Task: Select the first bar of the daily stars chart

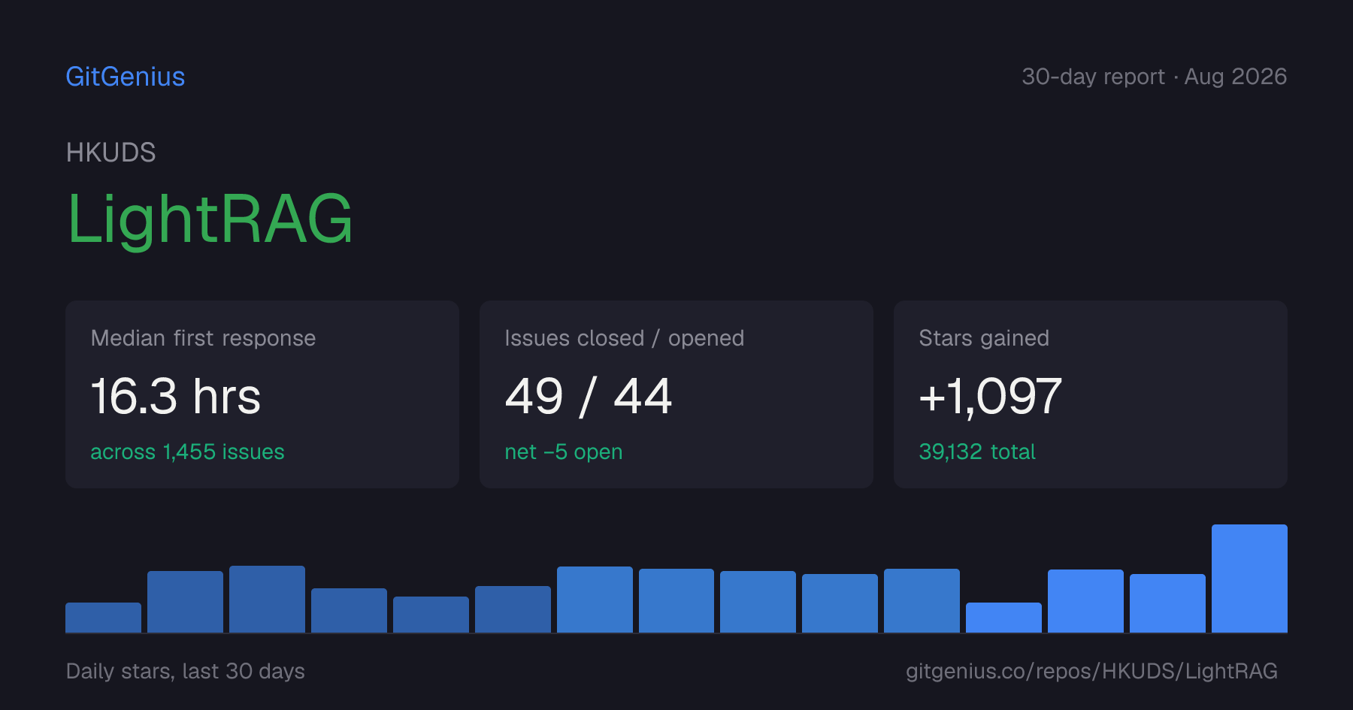Action: (x=103, y=618)
